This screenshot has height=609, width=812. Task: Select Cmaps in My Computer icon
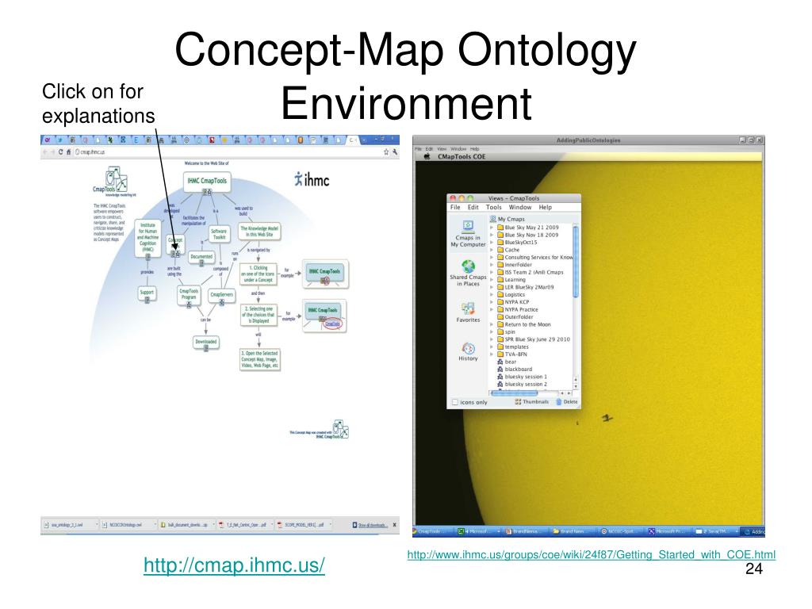(x=468, y=234)
